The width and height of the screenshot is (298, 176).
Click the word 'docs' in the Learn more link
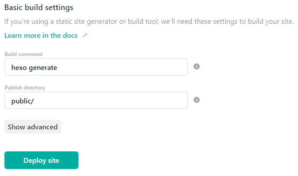pos(70,36)
